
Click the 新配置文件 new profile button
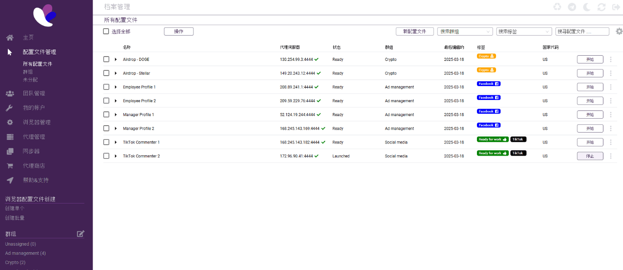pos(414,32)
